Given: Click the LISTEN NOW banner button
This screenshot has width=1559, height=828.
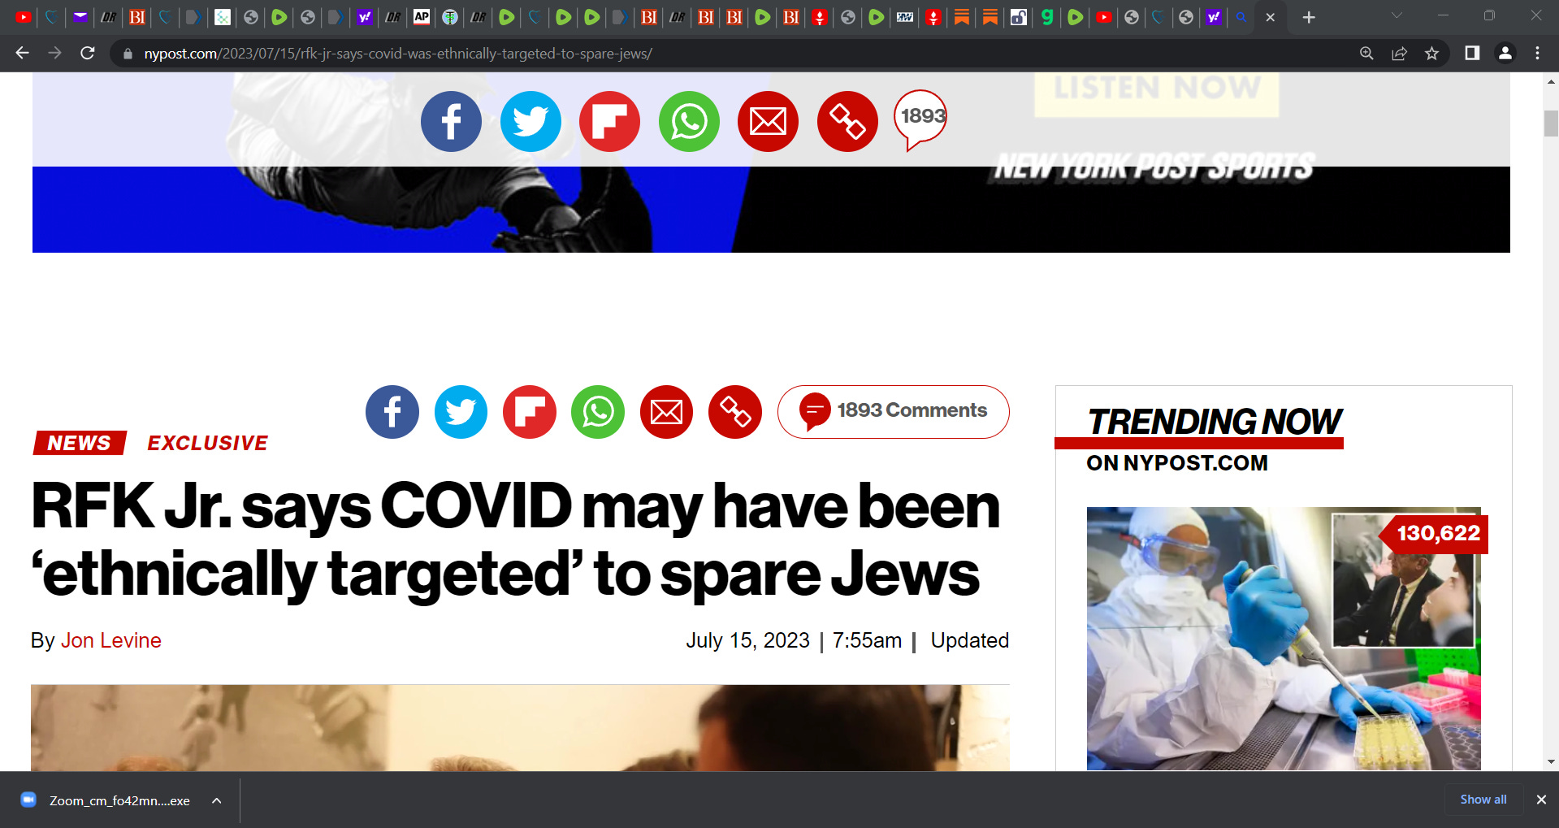Looking at the screenshot, I should tap(1156, 93).
